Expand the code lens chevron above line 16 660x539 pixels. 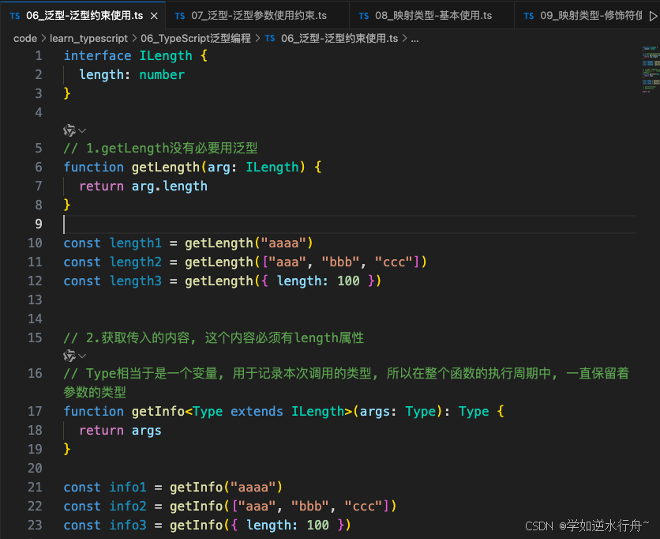(82, 356)
